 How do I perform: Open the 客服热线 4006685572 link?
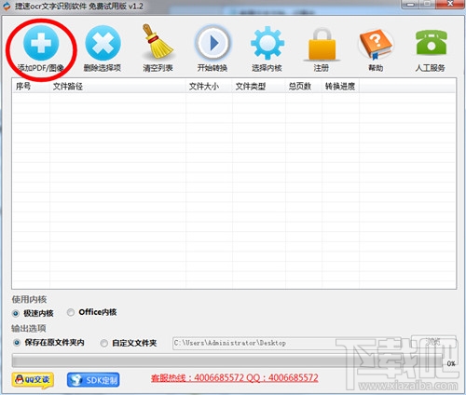click(x=235, y=378)
